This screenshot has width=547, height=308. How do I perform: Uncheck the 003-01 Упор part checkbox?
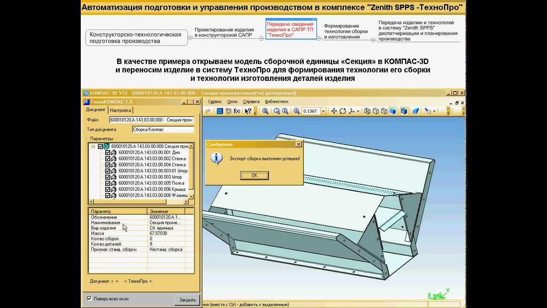107,171
